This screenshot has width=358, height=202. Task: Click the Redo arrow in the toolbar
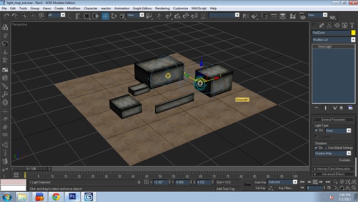point(15,16)
